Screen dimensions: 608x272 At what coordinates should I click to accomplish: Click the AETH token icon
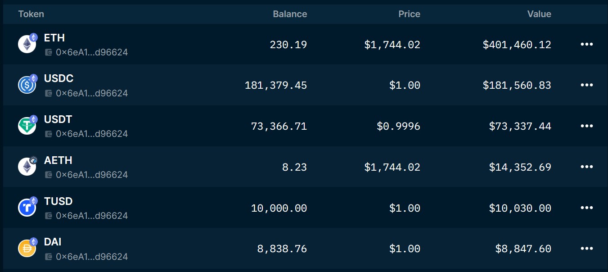pyautogui.click(x=27, y=167)
